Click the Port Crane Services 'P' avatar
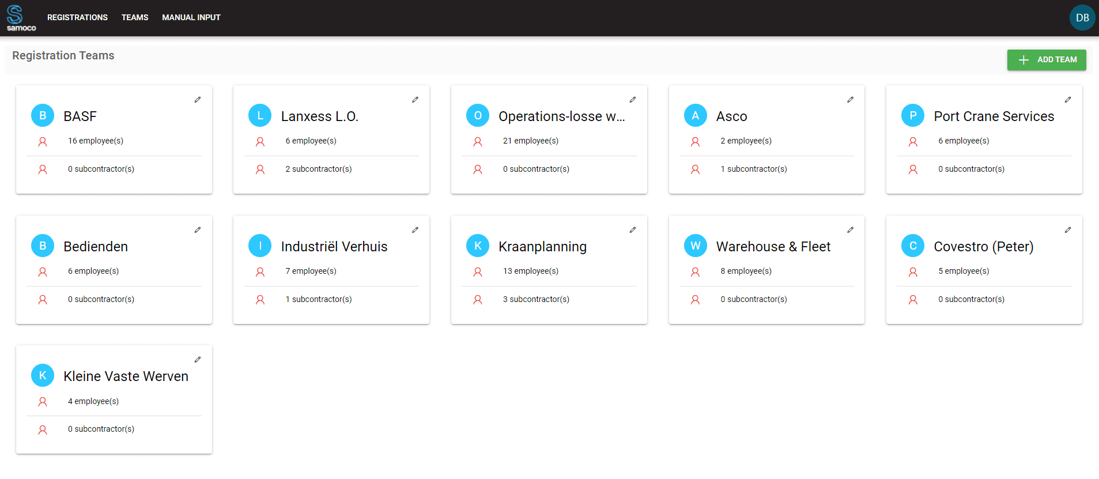 point(913,116)
